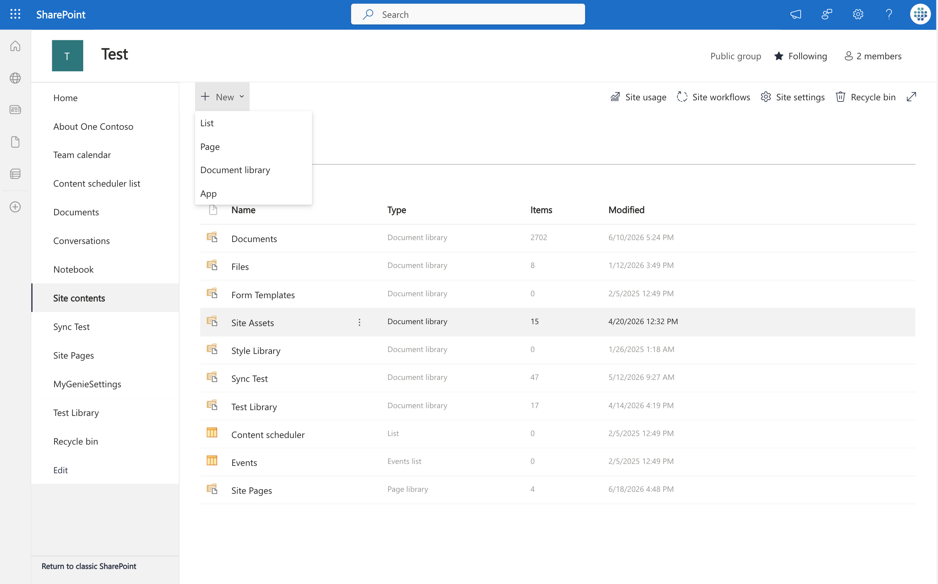The image size is (938, 584).
Task: Select Site contents in the navigation
Action: click(x=105, y=298)
